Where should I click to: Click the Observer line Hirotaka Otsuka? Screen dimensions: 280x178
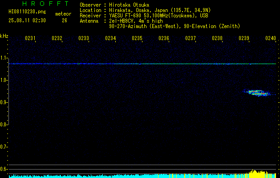pos(114,5)
